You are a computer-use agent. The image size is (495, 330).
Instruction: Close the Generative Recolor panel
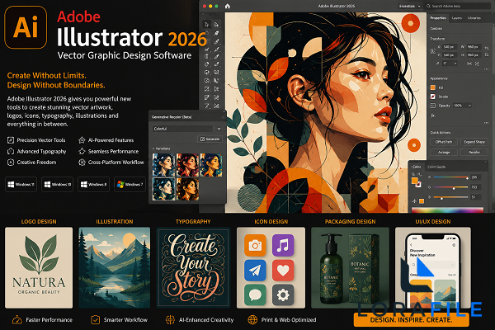pos(223,117)
